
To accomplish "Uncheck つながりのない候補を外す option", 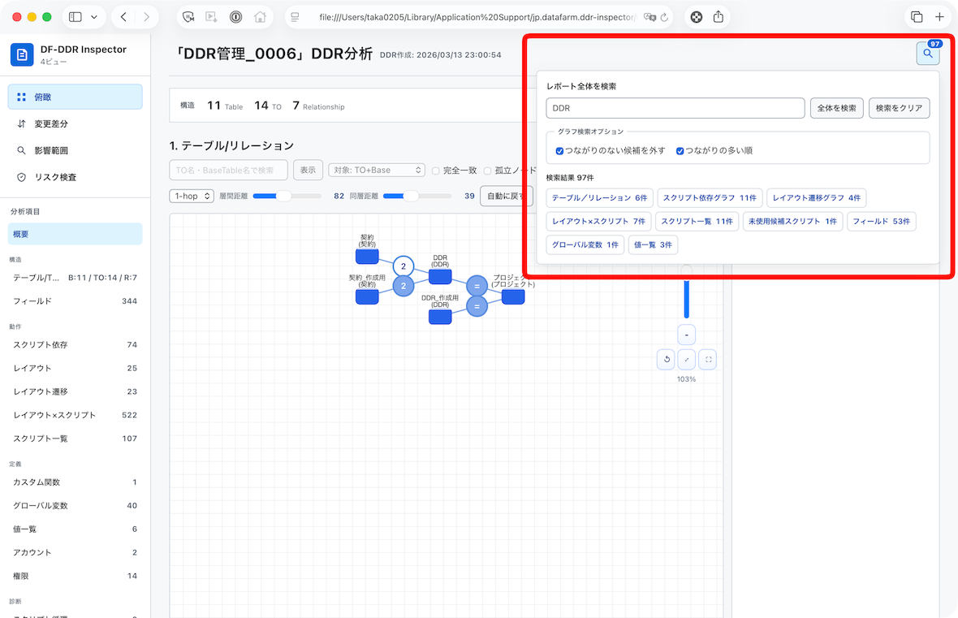I will [x=559, y=151].
